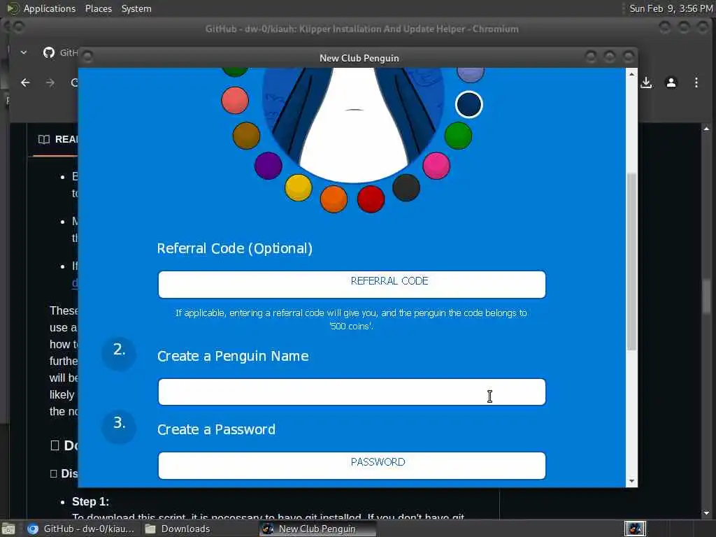This screenshot has width=716, height=537.
Task: Click the Applications menu logo icon
Action: [x=13, y=8]
